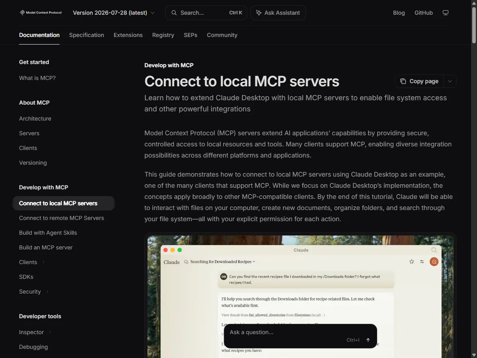Select Connect to local MCP servers

point(64,203)
